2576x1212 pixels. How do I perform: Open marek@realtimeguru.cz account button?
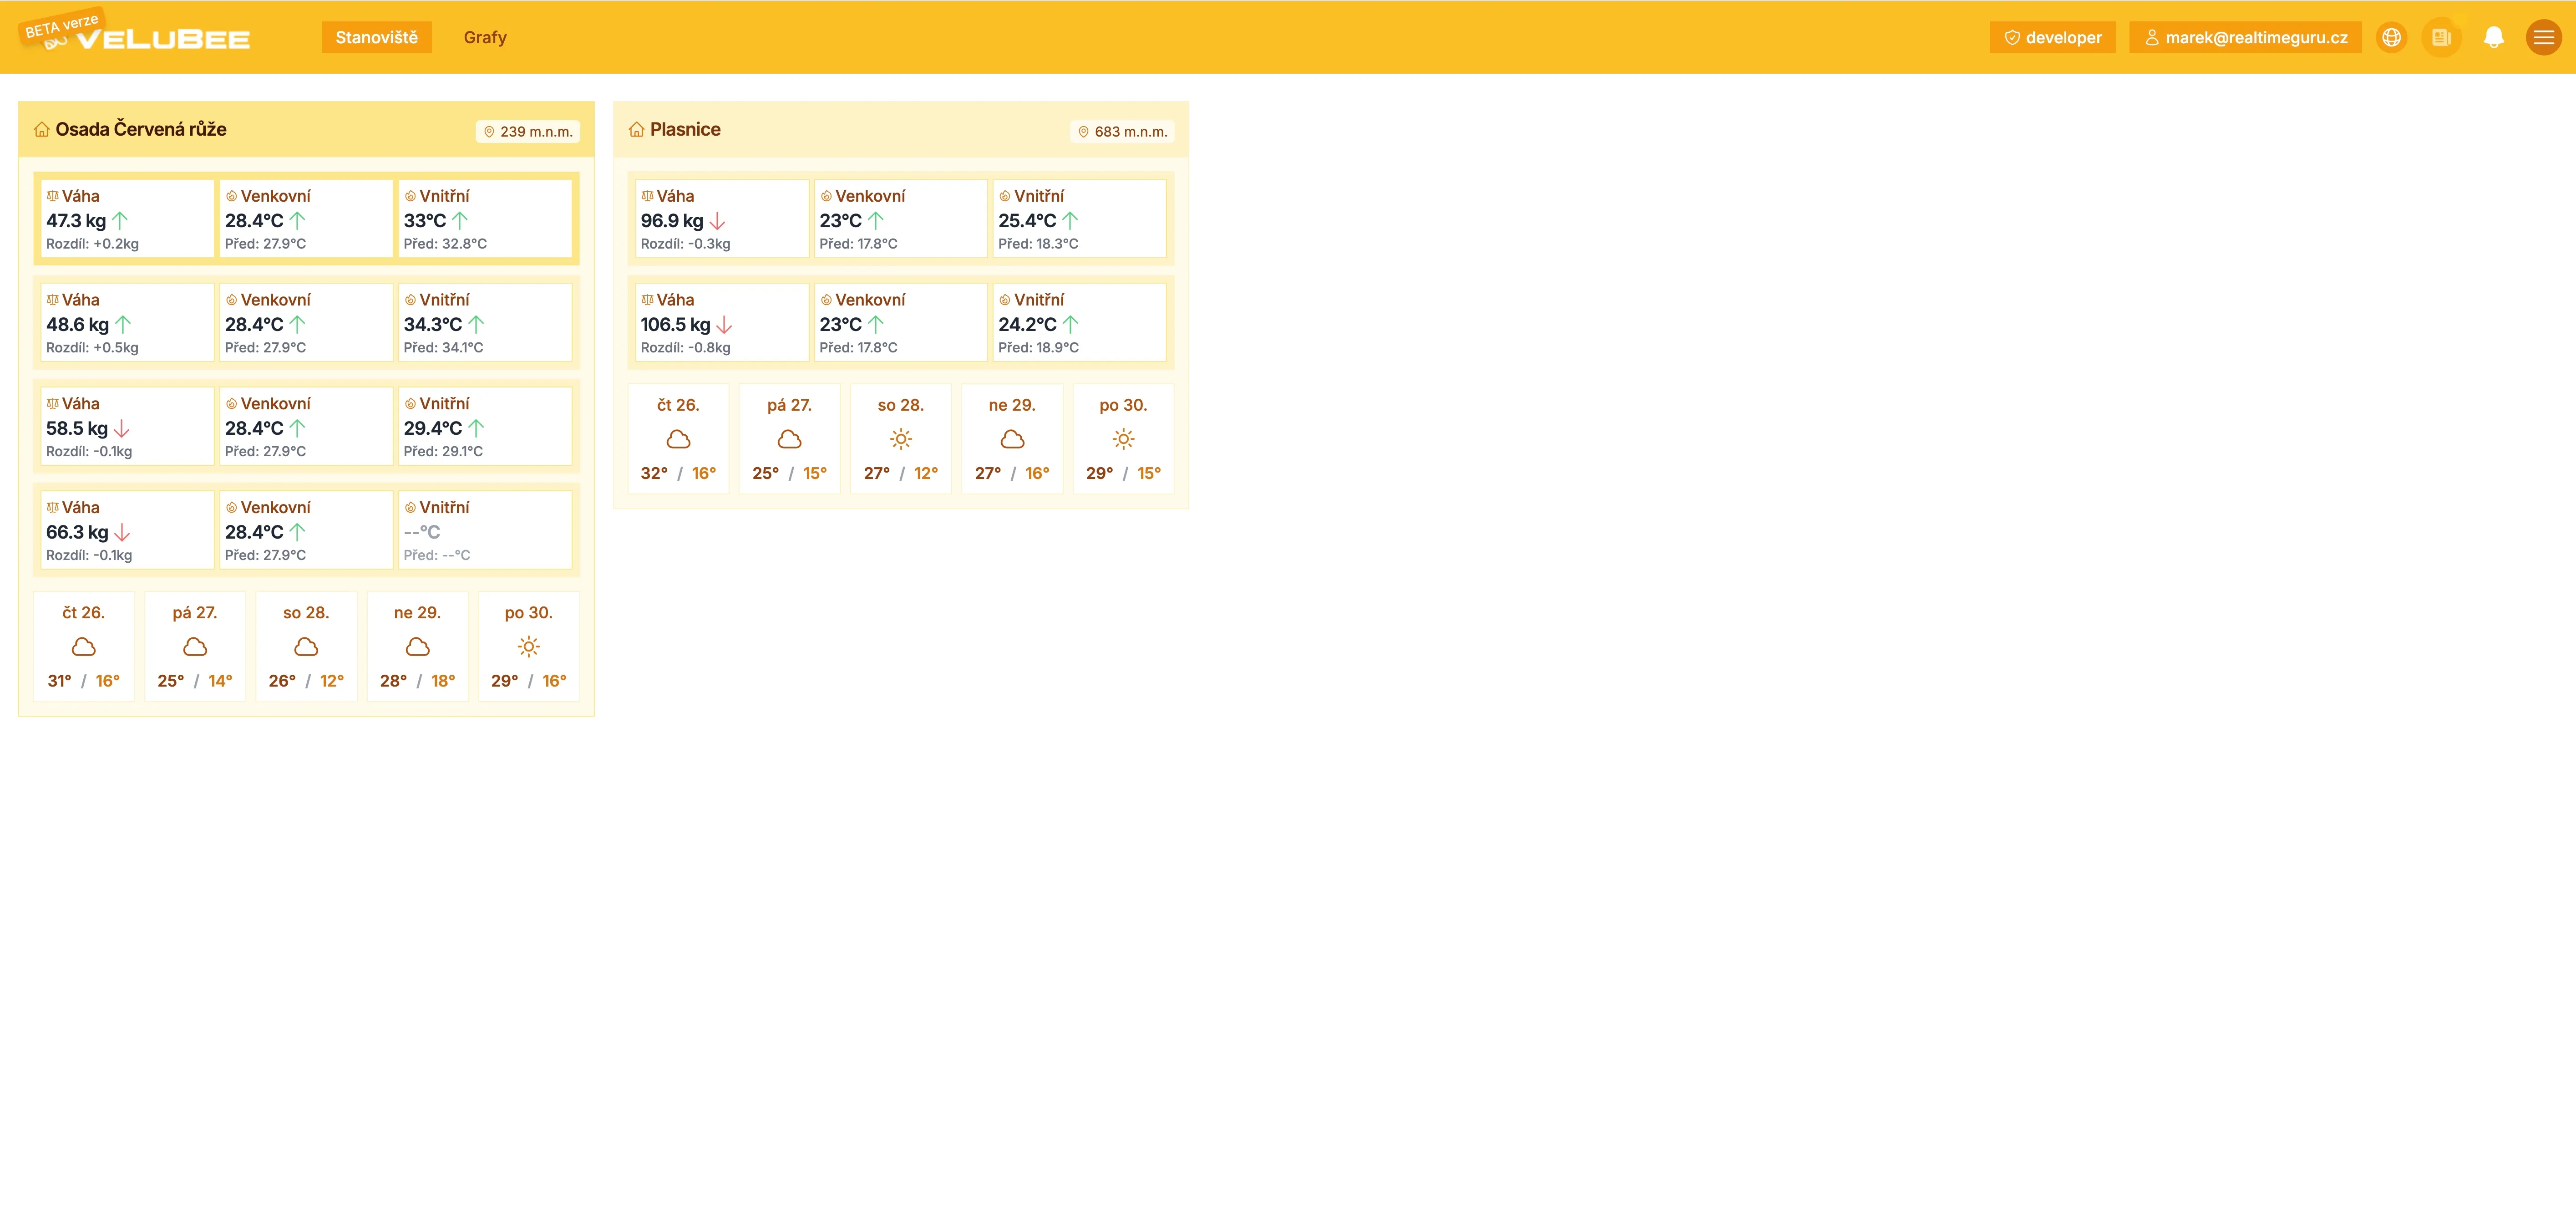coord(2245,38)
